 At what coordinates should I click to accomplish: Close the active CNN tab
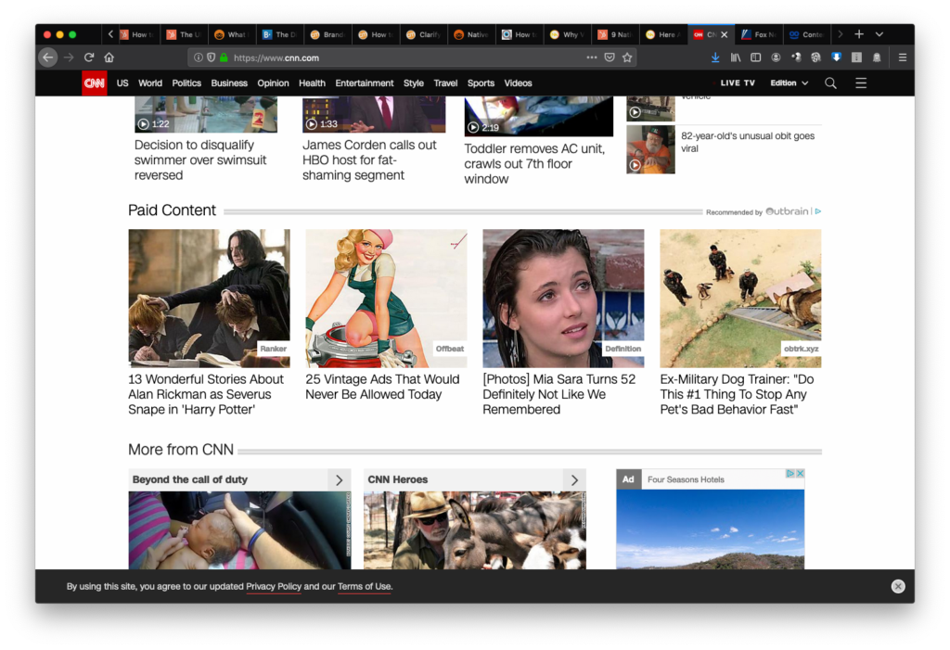coord(724,34)
